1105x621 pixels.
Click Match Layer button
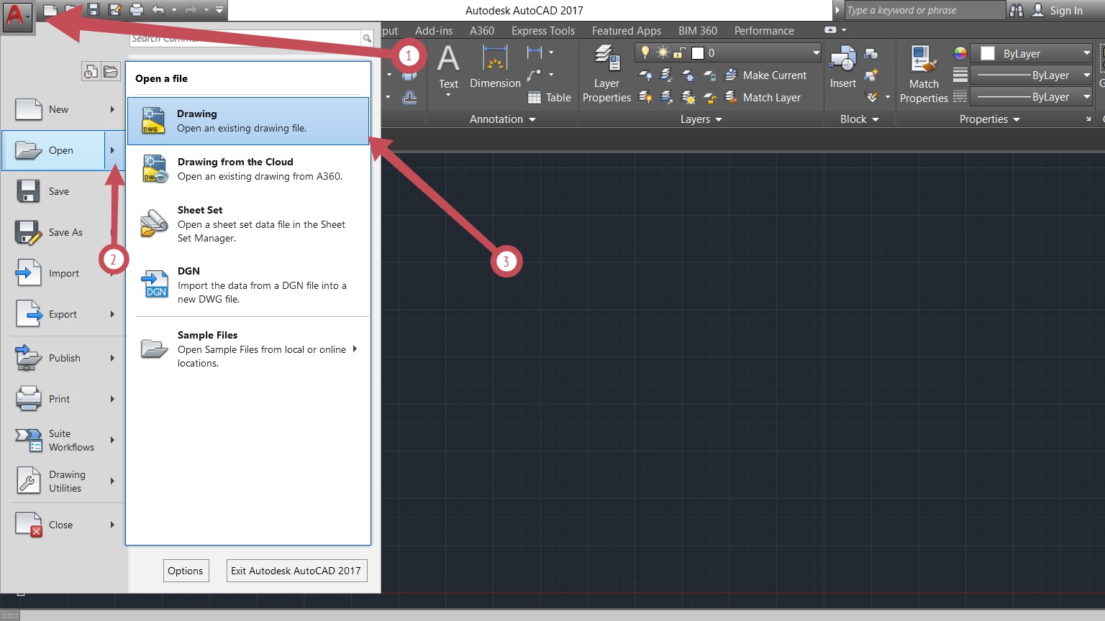coord(763,97)
